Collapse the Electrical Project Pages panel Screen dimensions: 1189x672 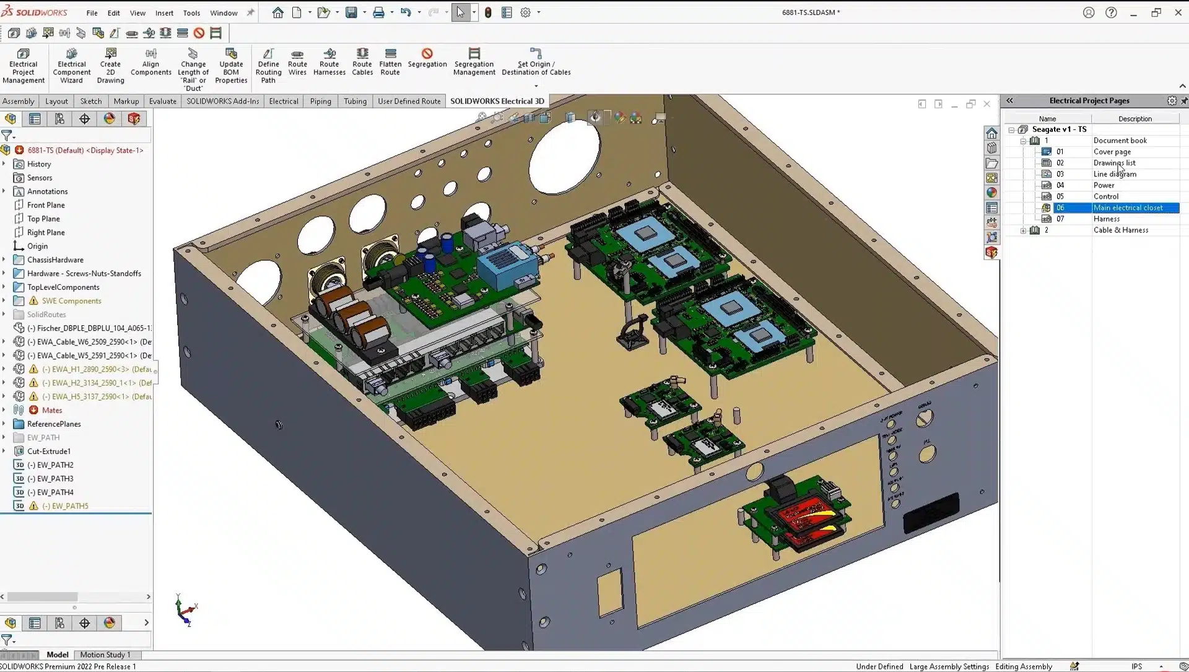coord(1009,100)
